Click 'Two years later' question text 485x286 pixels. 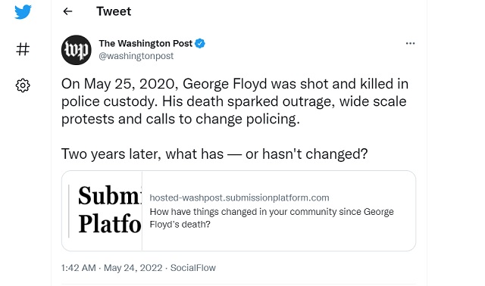click(214, 154)
